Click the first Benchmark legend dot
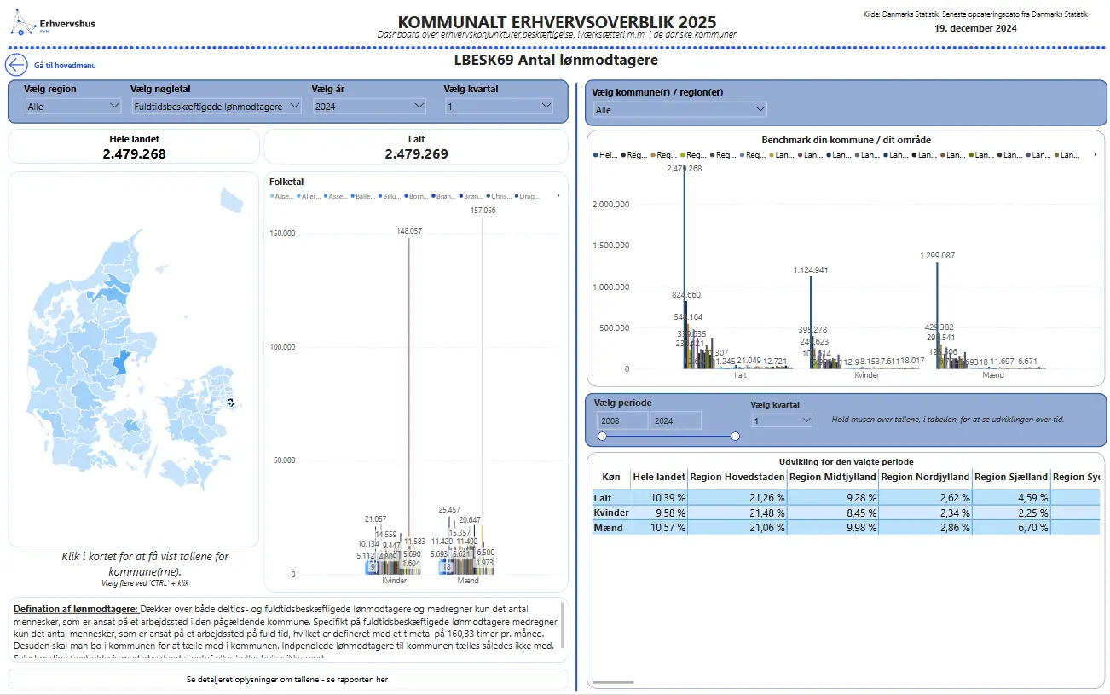The height and width of the screenshot is (695, 1110). point(595,155)
